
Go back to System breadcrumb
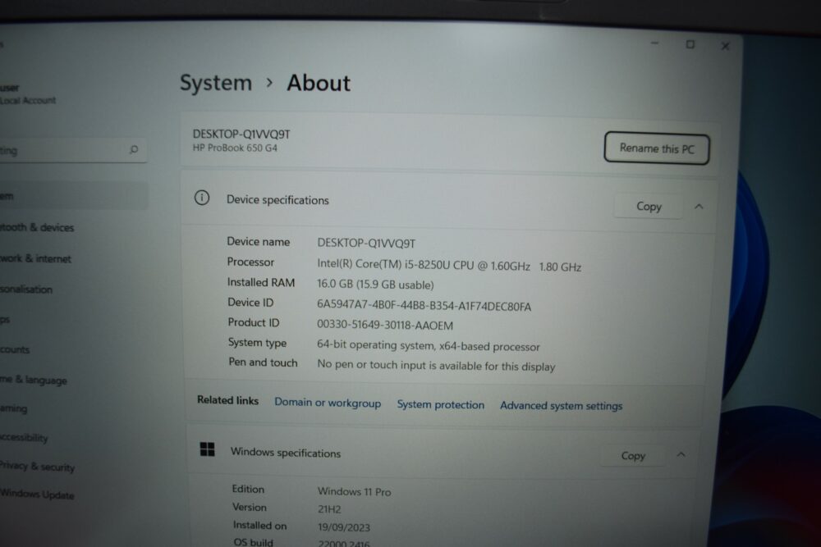pyautogui.click(x=216, y=83)
